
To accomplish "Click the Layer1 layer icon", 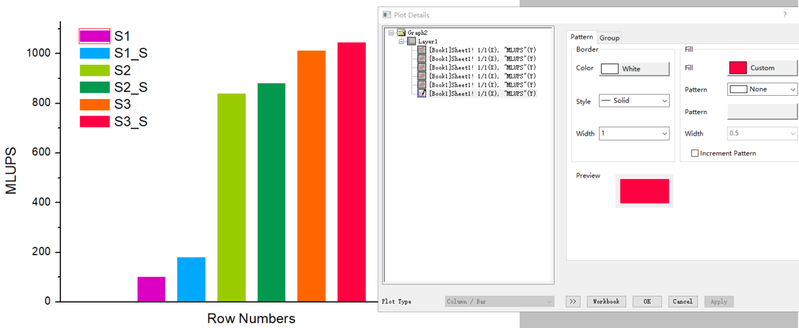I will [x=412, y=41].
